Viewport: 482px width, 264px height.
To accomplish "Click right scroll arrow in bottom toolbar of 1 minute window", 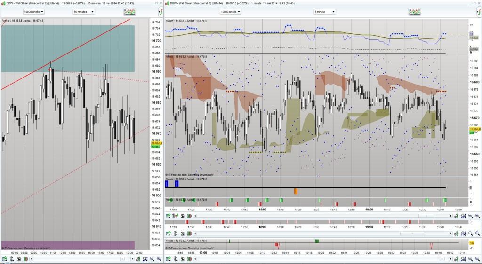I will [x=450, y=259].
